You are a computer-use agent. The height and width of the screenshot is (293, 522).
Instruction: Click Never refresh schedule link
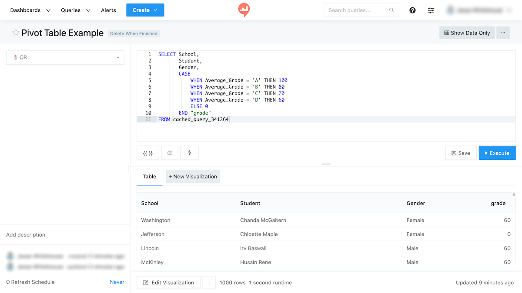pos(117,282)
